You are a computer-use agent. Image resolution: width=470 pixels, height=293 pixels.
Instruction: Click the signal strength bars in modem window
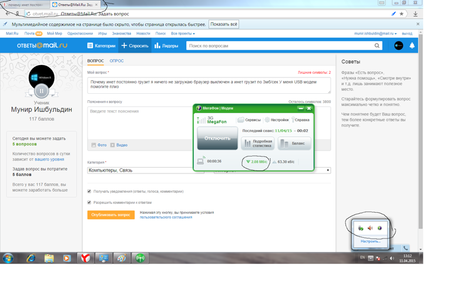click(x=201, y=120)
